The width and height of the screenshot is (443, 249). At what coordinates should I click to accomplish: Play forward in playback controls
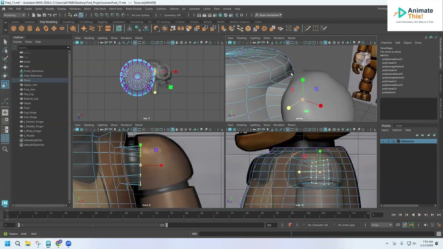coord(419,215)
